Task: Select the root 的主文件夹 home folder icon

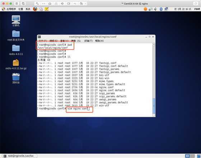Action: click(16, 36)
